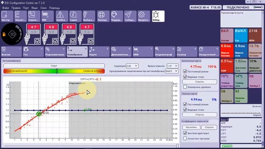This screenshot has width=265, height=149.
Task: Switch to the Карта tab
Action: [99, 51]
